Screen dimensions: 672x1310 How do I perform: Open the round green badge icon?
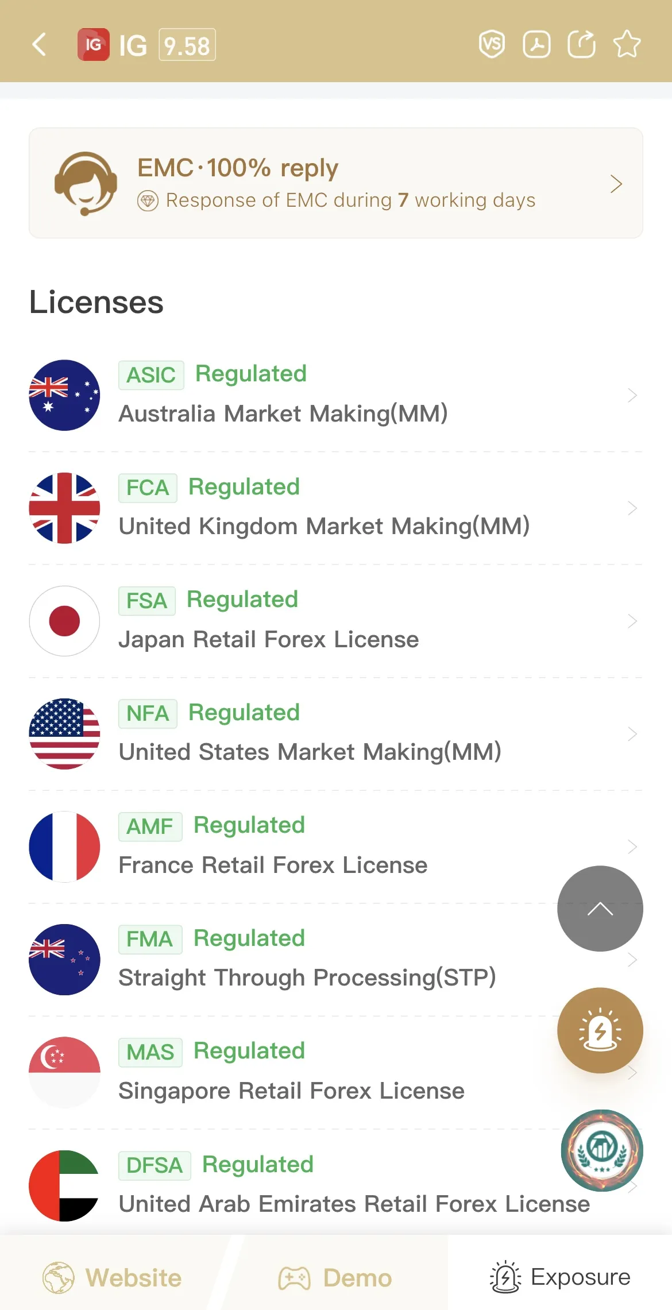click(602, 1150)
